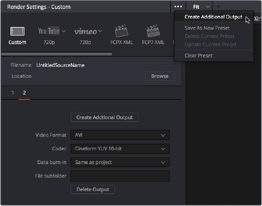Click the File subfolder text field

coord(120,176)
